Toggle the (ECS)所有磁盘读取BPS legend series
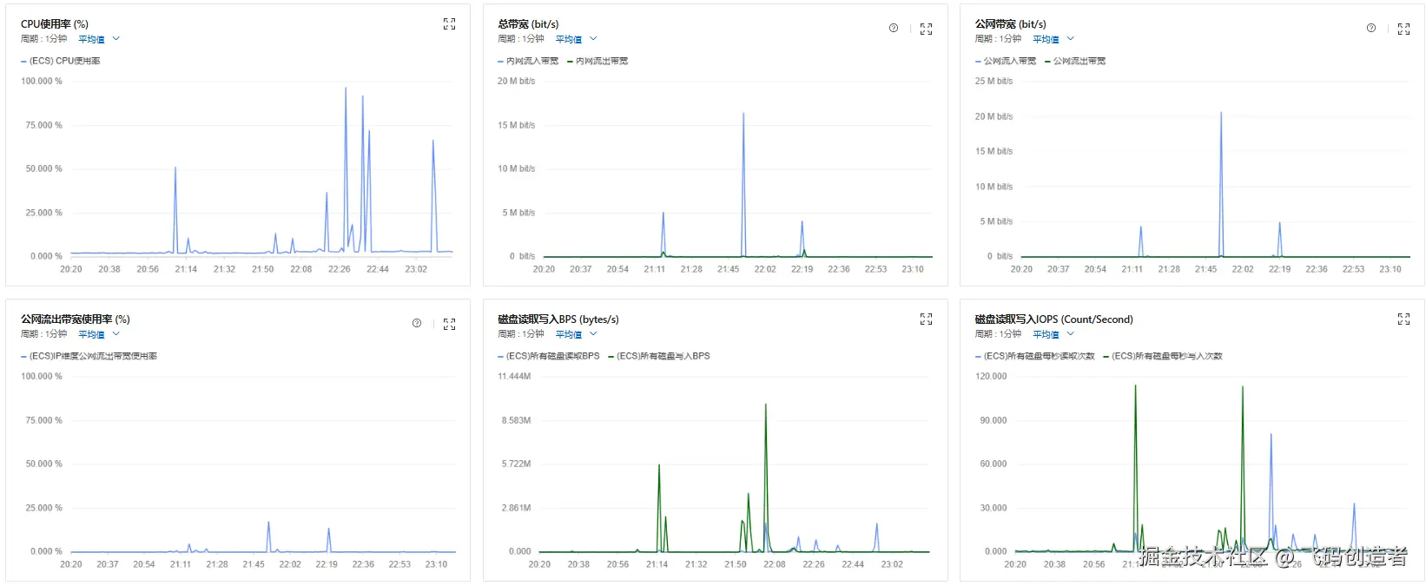 click(x=549, y=356)
